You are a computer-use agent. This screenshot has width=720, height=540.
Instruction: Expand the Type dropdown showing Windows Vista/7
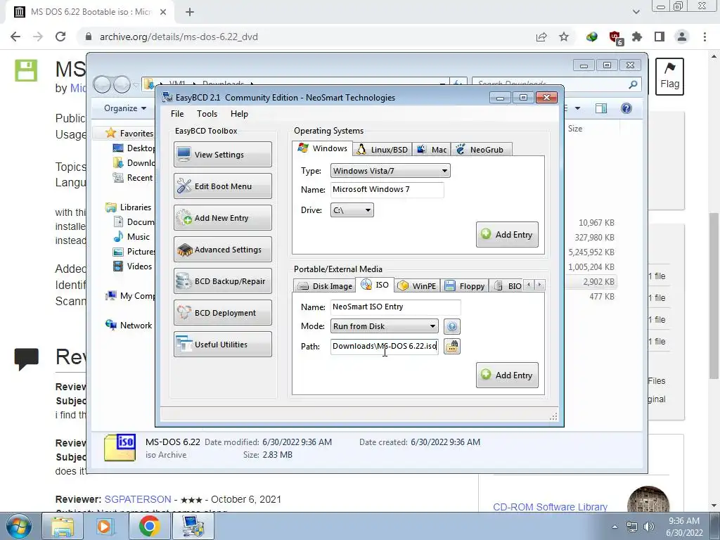pyautogui.click(x=390, y=171)
